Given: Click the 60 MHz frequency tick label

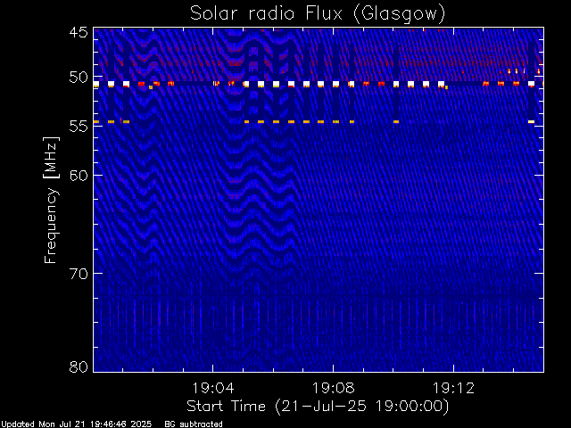Looking at the screenshot, I should pos(79,176).
